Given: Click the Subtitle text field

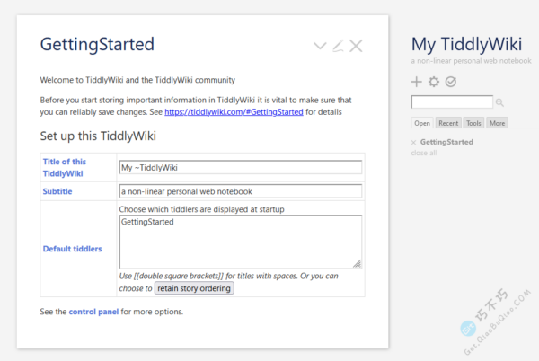Looking at the screenshot, I should pyautogui.click(x=240, y=191).
